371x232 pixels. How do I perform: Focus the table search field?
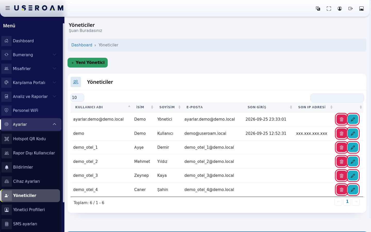click(x=337, y=98)
